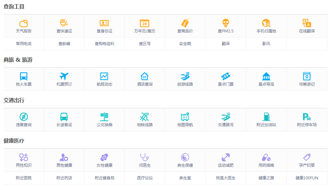Click the PM2.5 gas mask icon
Viewport: 329px width, 191px height.
[x=225, y=23]
